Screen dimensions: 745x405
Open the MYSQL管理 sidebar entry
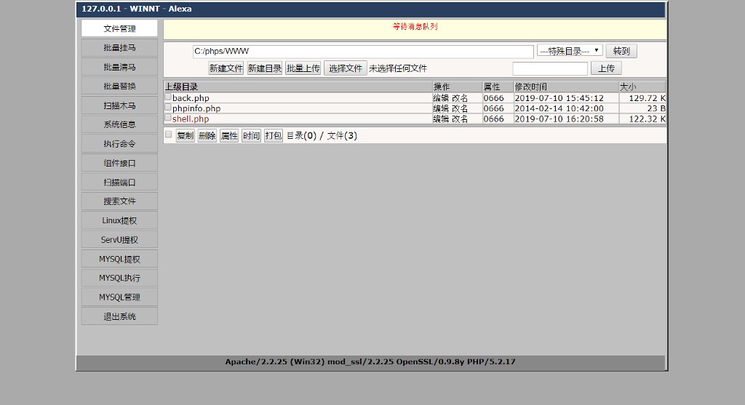(119, 297)
